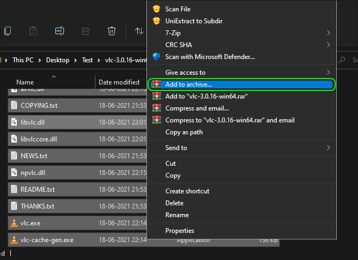Click the file icon of NEWS.txt
The width and height of the screenshot is (358, 260).
14,156
